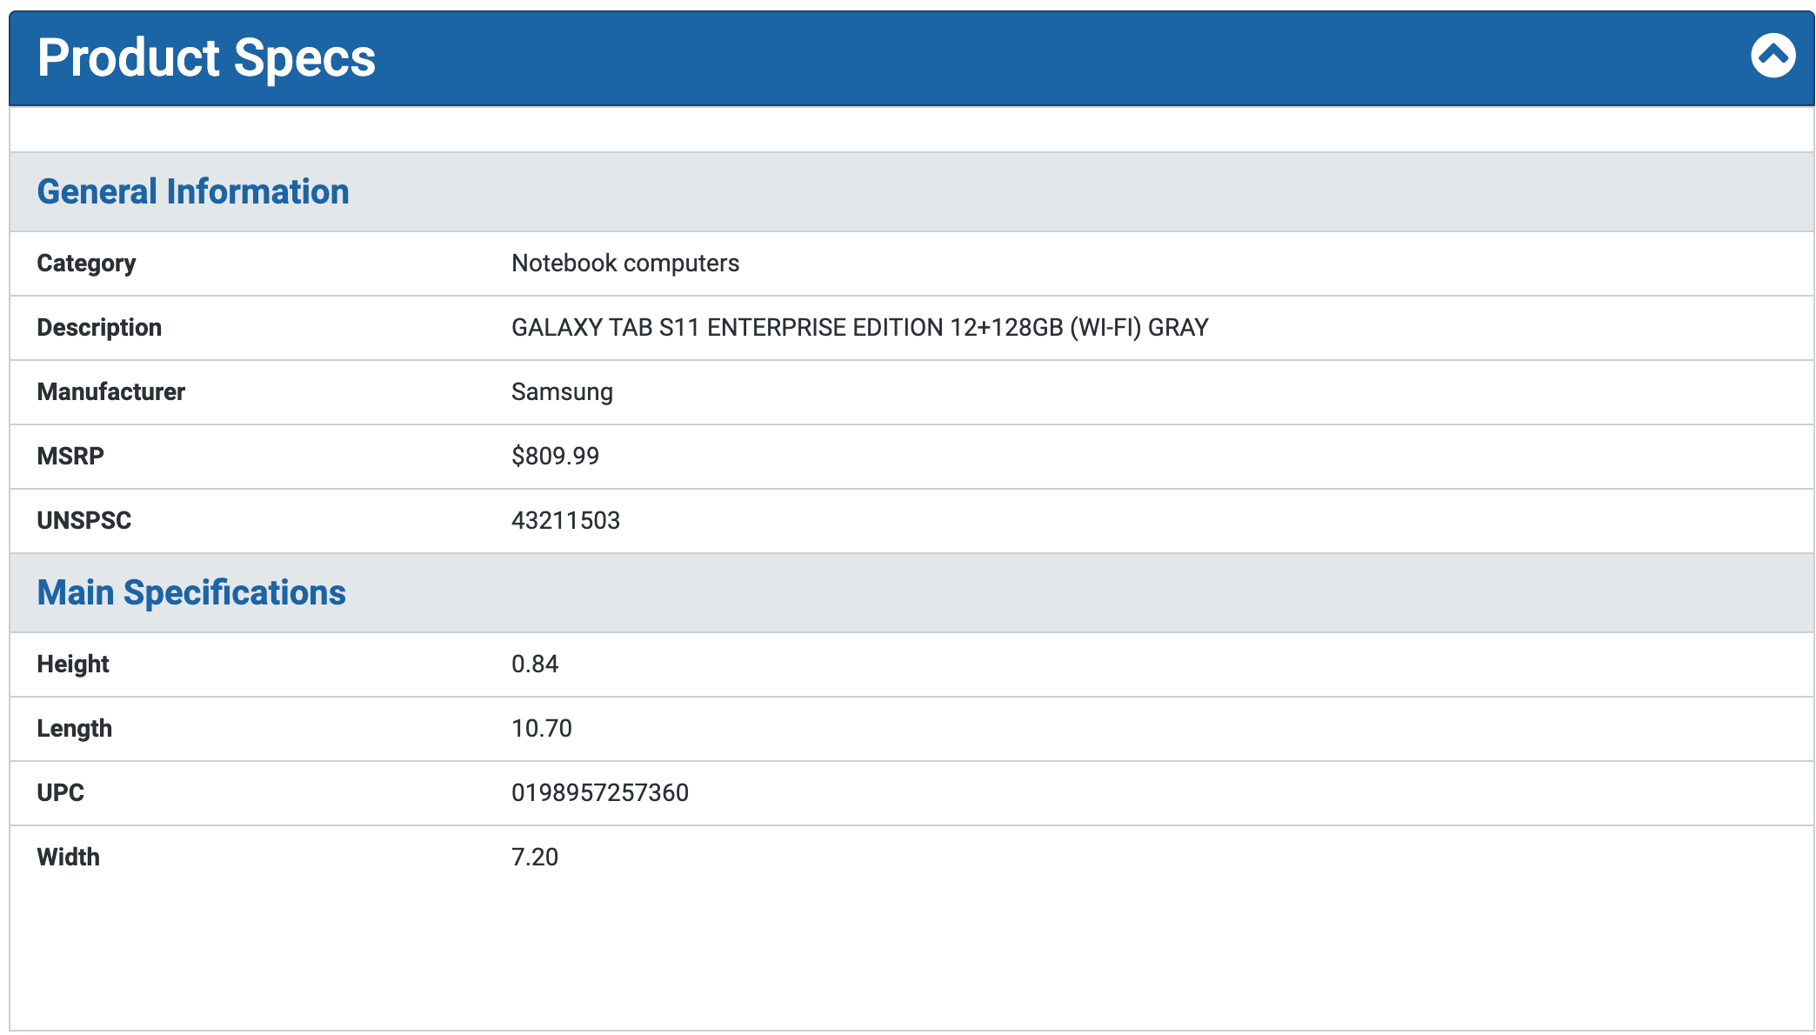
Task: Click the MSRP row label
Action: 70,456
